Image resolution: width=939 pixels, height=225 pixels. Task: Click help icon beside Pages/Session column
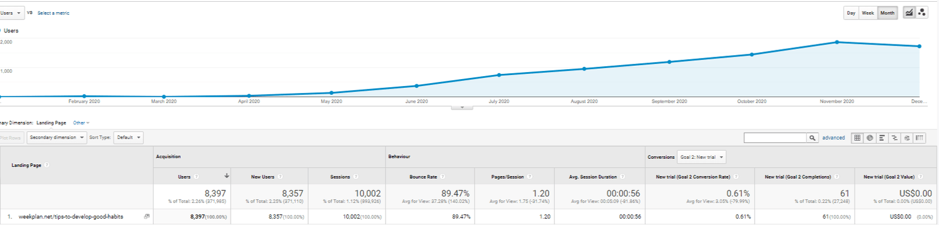(529, 176)
